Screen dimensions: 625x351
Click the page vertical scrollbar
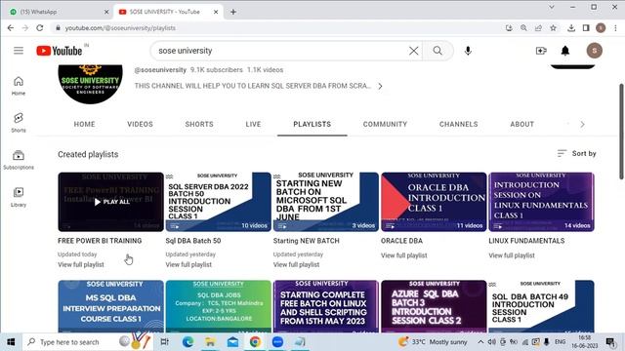click(x=621, y=132)
